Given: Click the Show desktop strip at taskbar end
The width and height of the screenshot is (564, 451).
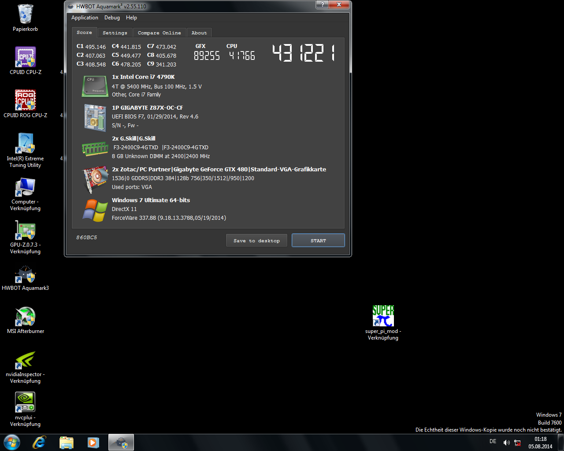Looking at the screenshot, I should point(560,442).
